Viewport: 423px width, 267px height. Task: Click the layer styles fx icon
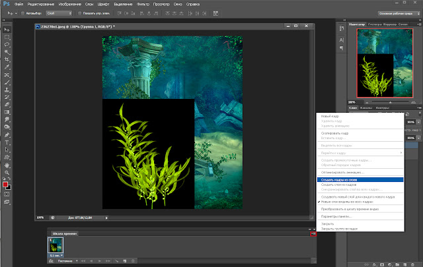(375, 264)
